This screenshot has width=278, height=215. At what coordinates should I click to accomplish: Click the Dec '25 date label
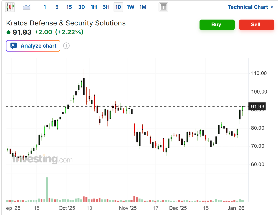click(x=178, y=208)
